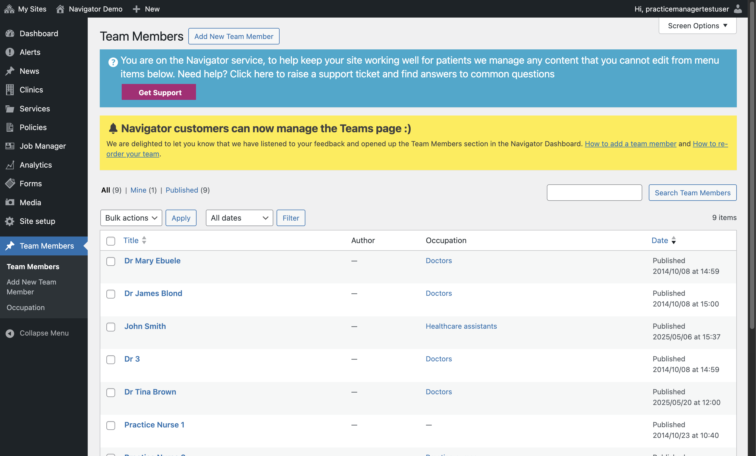Click the Get Support button
756x456 pixels.
pos(159,92)
